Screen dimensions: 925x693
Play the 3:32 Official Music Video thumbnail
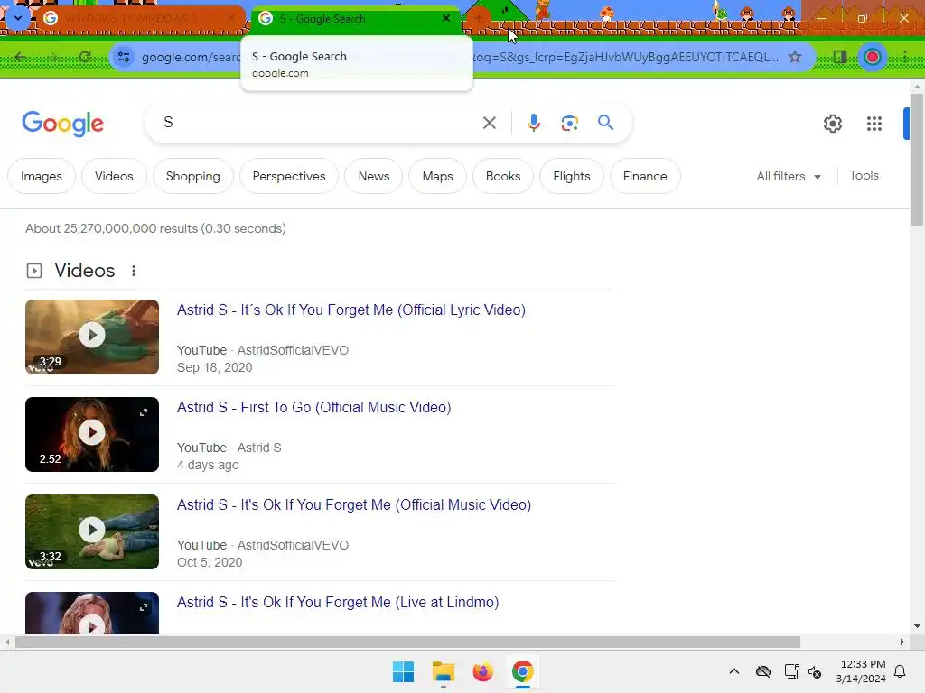click(x=92, y=531)
